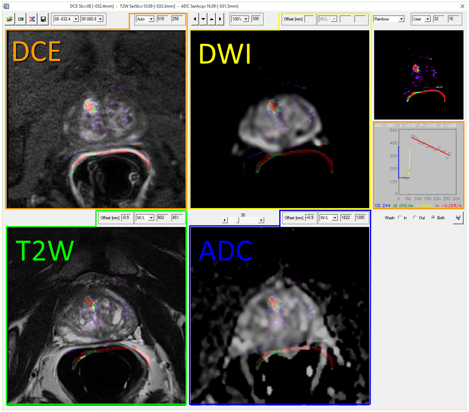The height and width of the screenshot is (412, 469).
Task: Click the rainbow overlay thumbnail image
Action: tap(418, 75)
